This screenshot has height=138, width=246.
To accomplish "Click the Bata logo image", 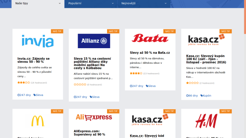I will [150, 38].
